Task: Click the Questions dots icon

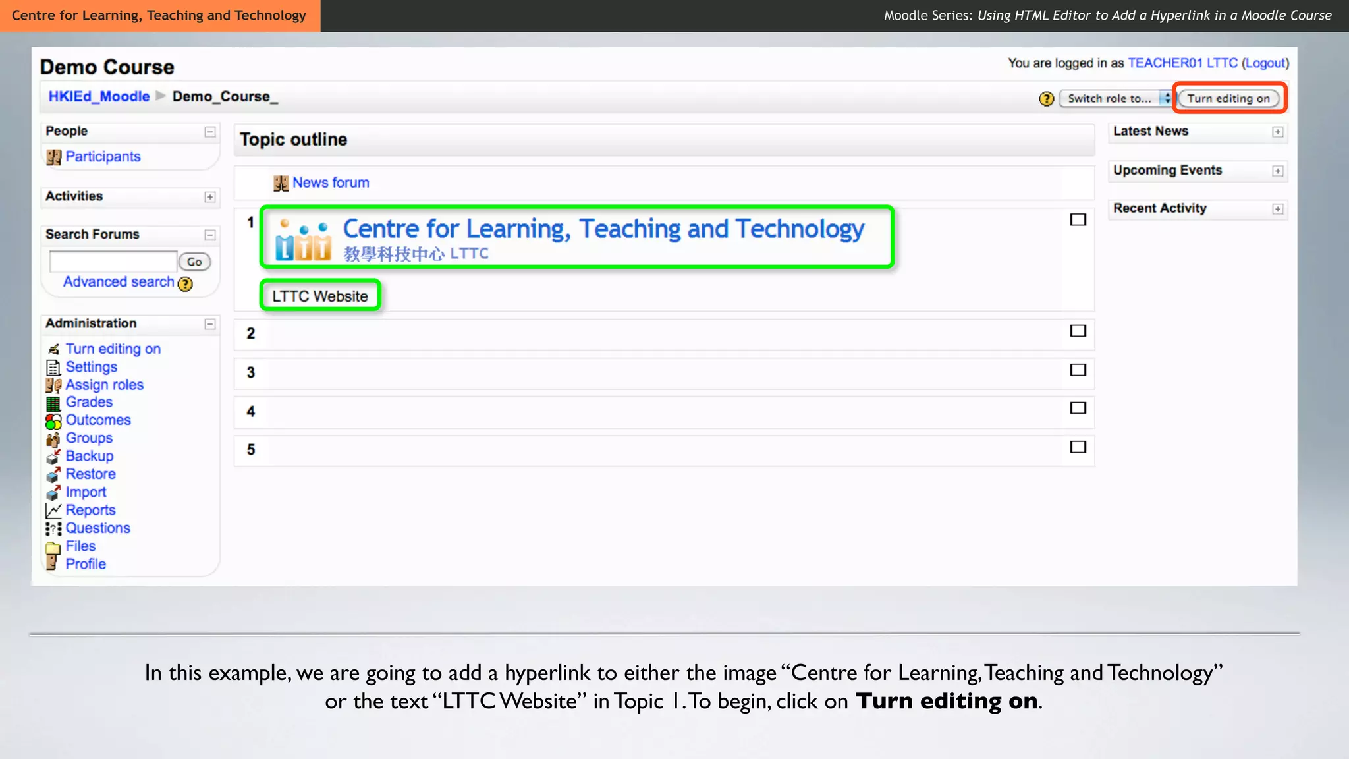Action: [x=53, y=528]
